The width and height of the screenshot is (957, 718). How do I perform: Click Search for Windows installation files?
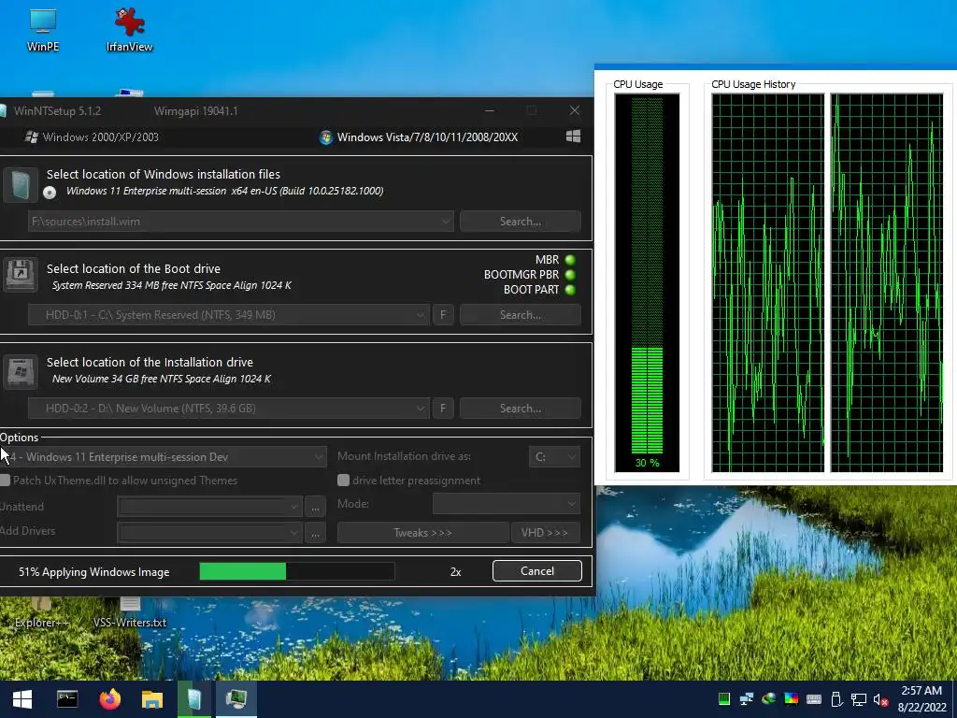[520, 221]
